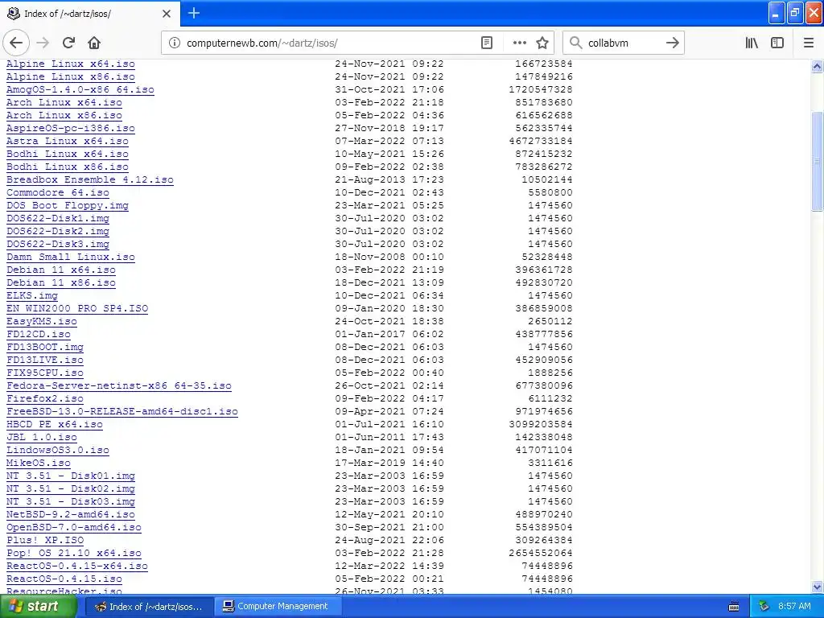824x618 pixels.
Task: Open Breadbox Ensemble 4.12.iso link
Action: click(90, 179)
